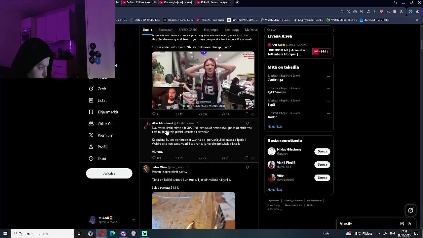Open more options on Aku Ahoniemi's post
Screen dimensions: 423x238
point(253,123)
